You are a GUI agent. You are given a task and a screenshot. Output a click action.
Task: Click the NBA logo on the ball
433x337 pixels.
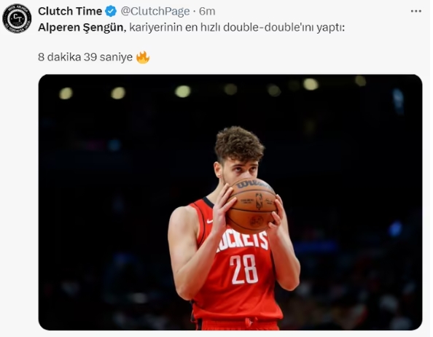(259, 201)
